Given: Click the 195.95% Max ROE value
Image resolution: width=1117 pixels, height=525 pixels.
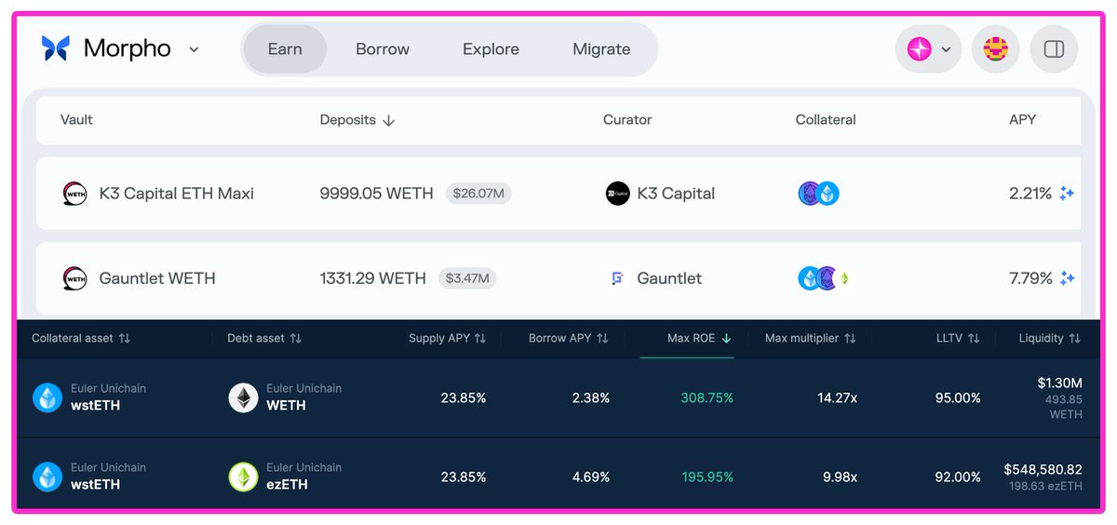Looking at the screenshot, I should point(707,478).
